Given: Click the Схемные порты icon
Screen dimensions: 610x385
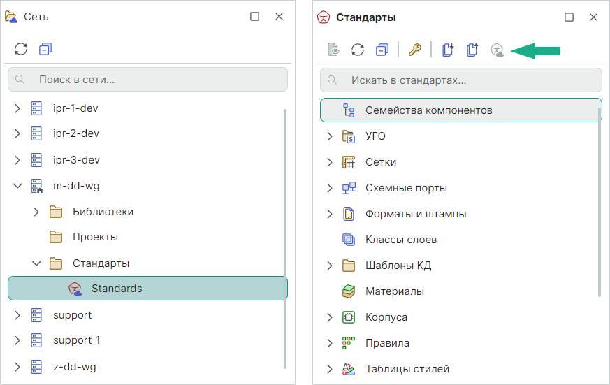Looking at the screenshot, I should click(349, 188).
